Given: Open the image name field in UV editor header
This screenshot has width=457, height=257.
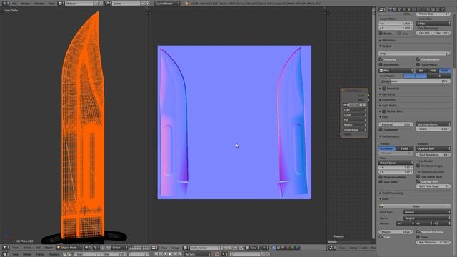Looking at the screenshot, I should coord(204,248).
